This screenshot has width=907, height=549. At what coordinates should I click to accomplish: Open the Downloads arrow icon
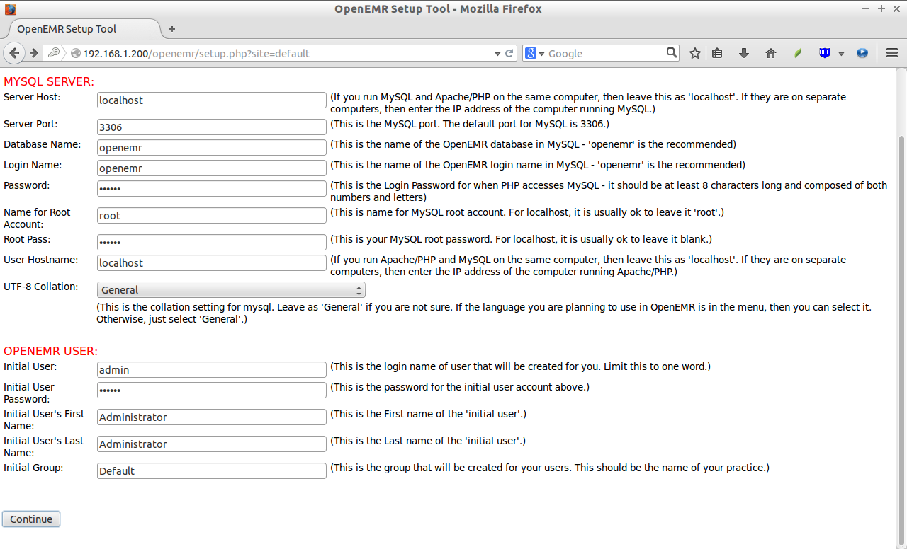[744, 53]
